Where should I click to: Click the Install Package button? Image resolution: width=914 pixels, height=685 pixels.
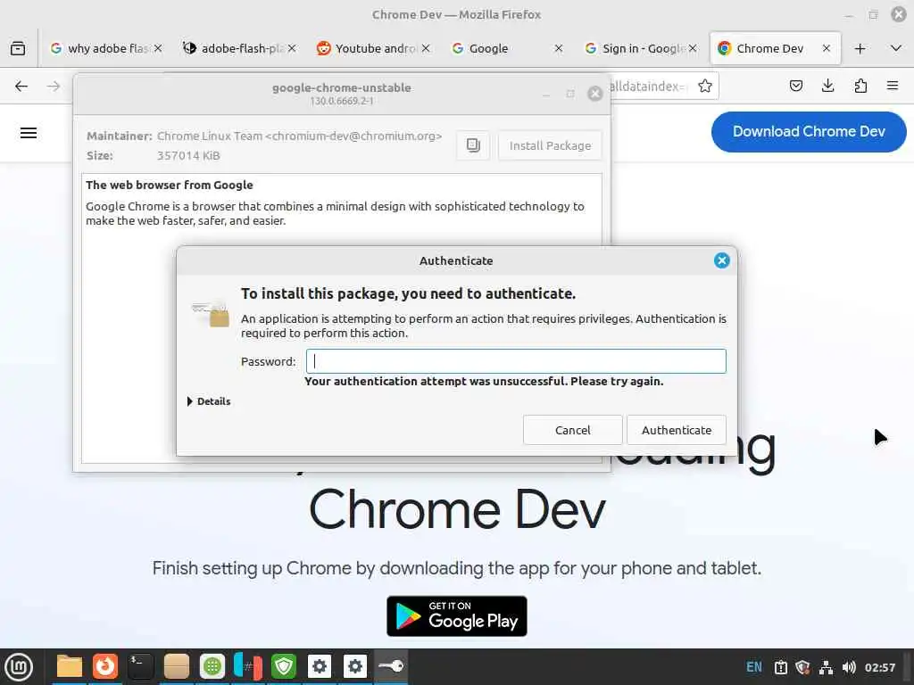550,145
